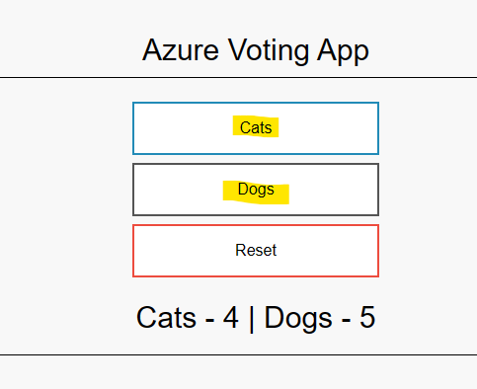Click the Dogs - 5 vote tally
The width and height of the screenshot is (477, 389).
pyautogui.click(x=320, y=318)
